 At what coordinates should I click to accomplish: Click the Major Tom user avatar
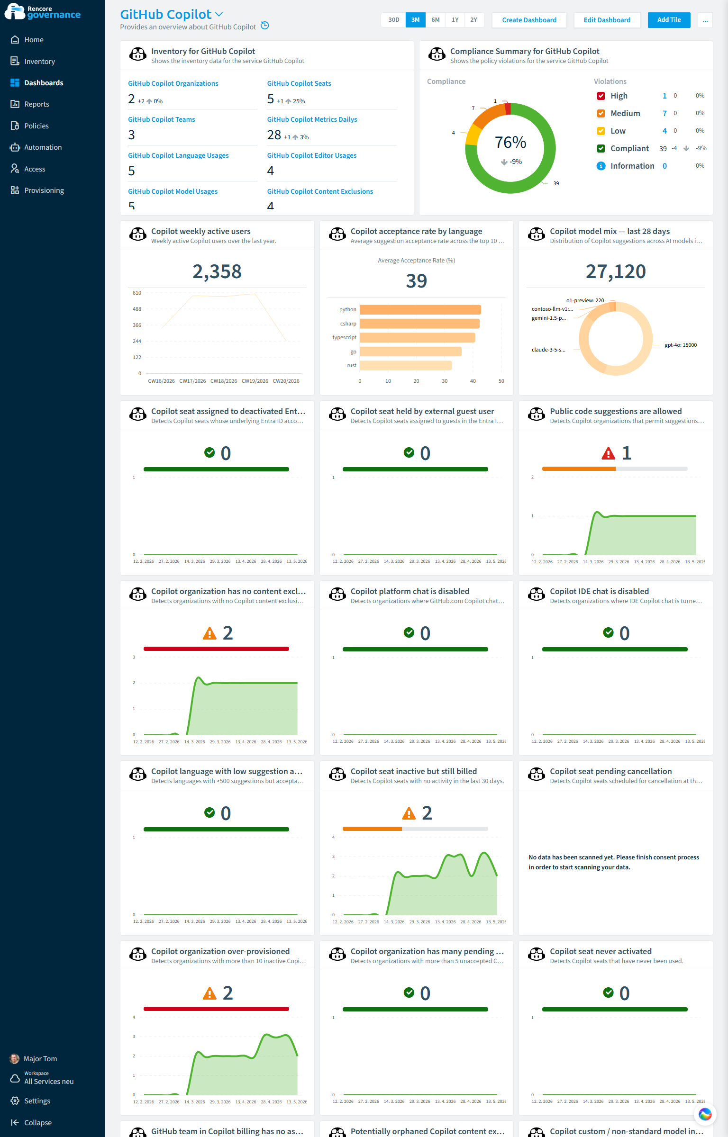tap(15, 1058)
